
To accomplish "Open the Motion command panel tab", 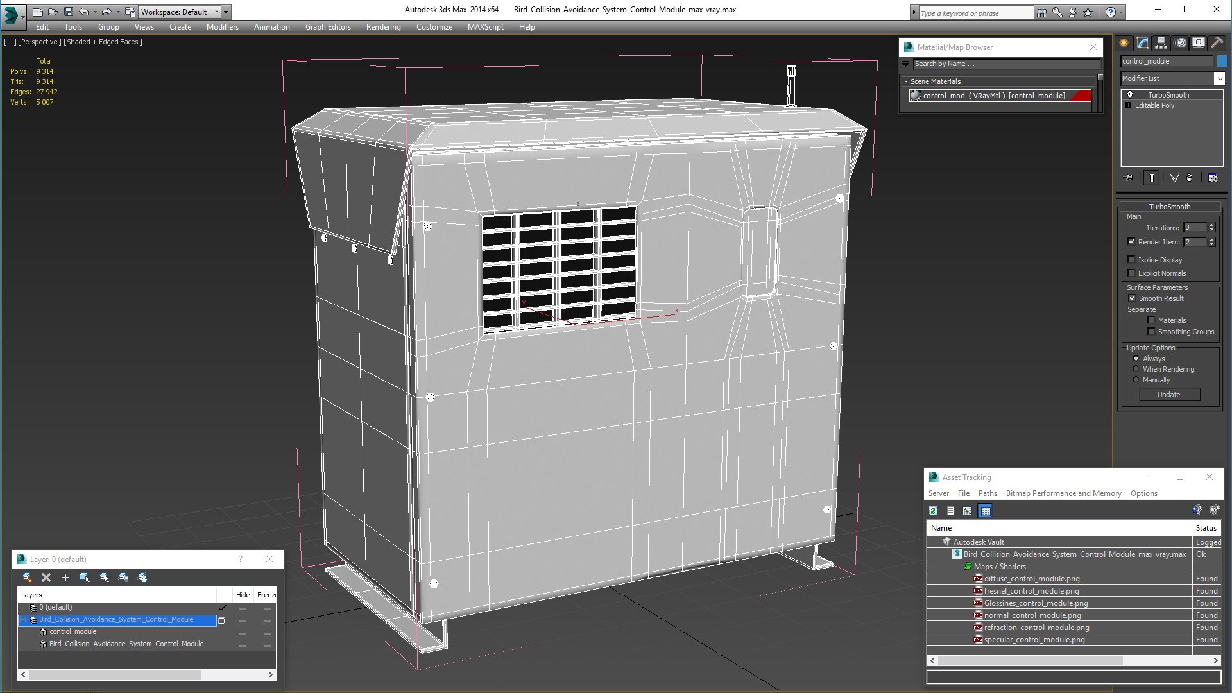I will coord(1180,43).
